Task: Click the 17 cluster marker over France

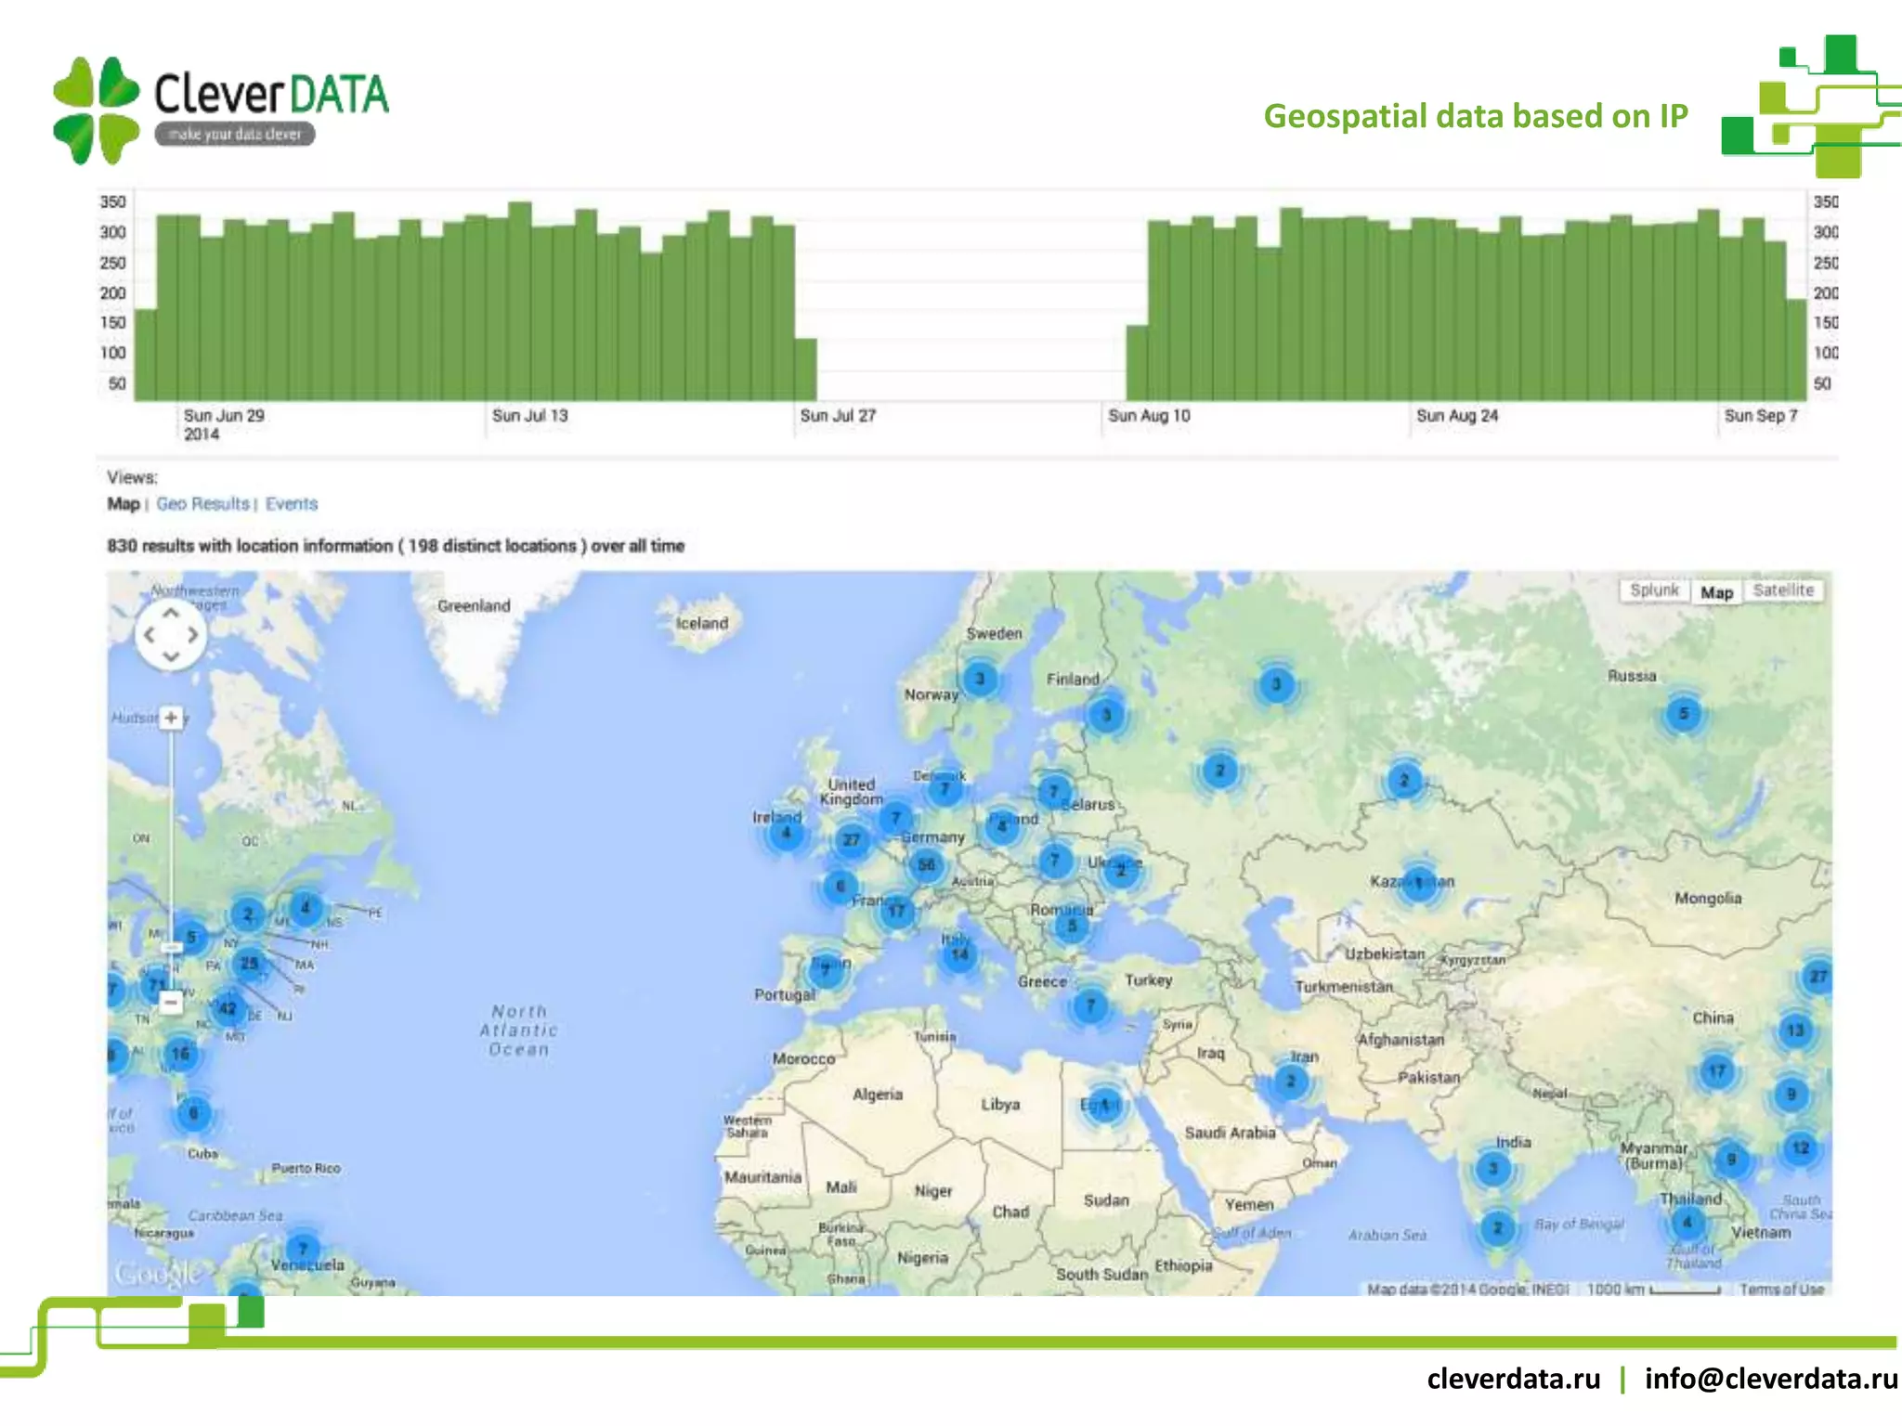Action: coord(895,911)
